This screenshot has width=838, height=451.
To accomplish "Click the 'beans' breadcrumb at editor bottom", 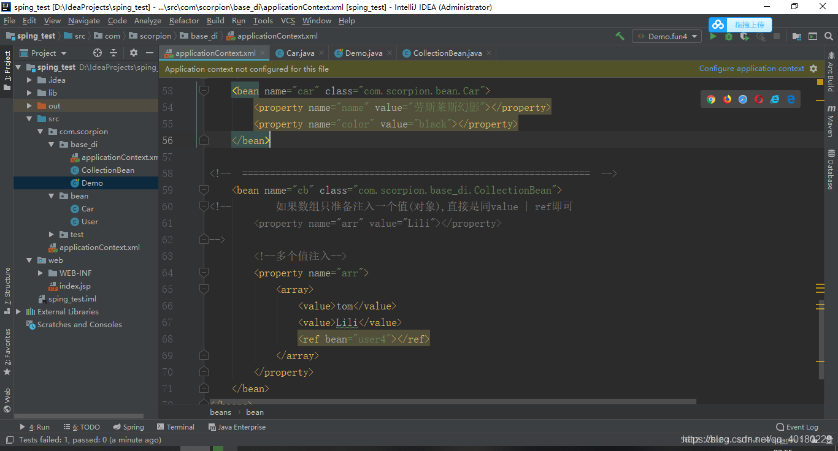I will coord(220,412).
